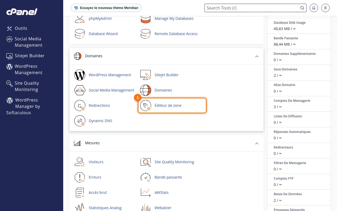
Task: Click Remote Database Access icon
Action: 146,34
